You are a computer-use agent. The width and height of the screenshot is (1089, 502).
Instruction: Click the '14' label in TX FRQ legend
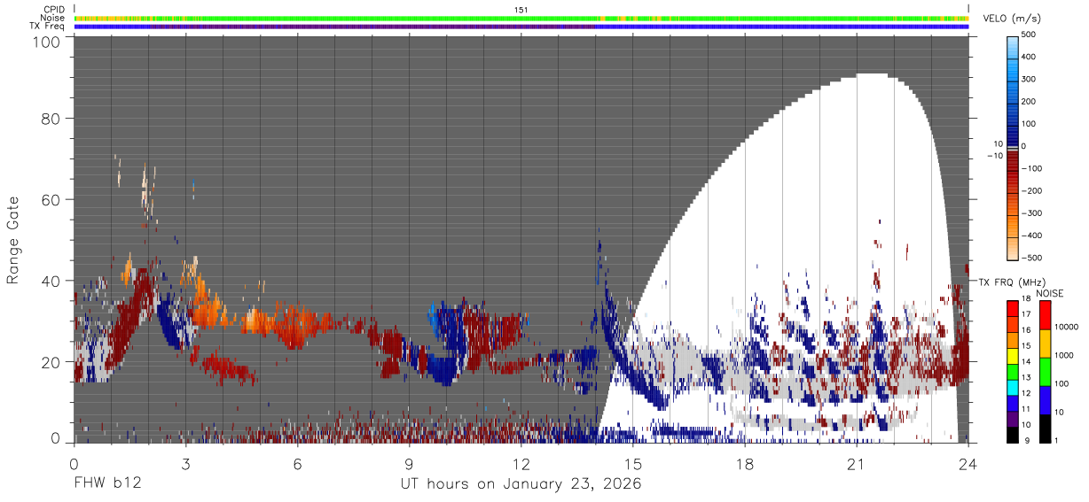pyautogui.click(x=1027, y=362)
